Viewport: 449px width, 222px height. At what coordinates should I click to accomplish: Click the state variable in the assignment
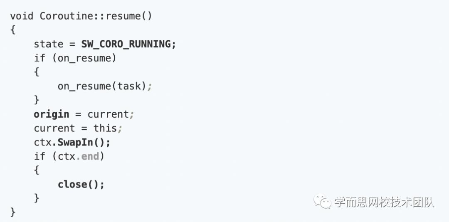pyautogui.click(x=48, y=44)
